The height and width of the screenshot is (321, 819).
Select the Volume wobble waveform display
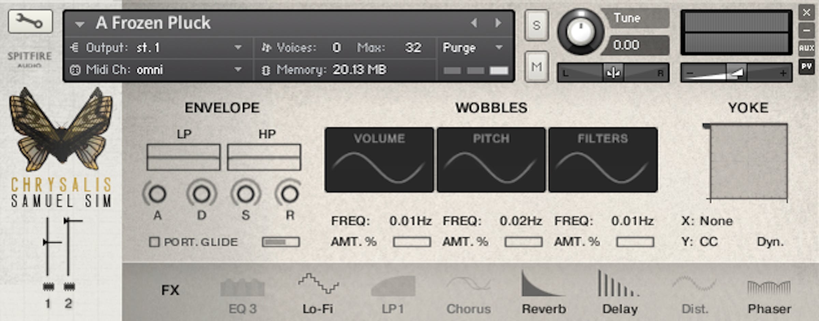[x=379, y=160]
